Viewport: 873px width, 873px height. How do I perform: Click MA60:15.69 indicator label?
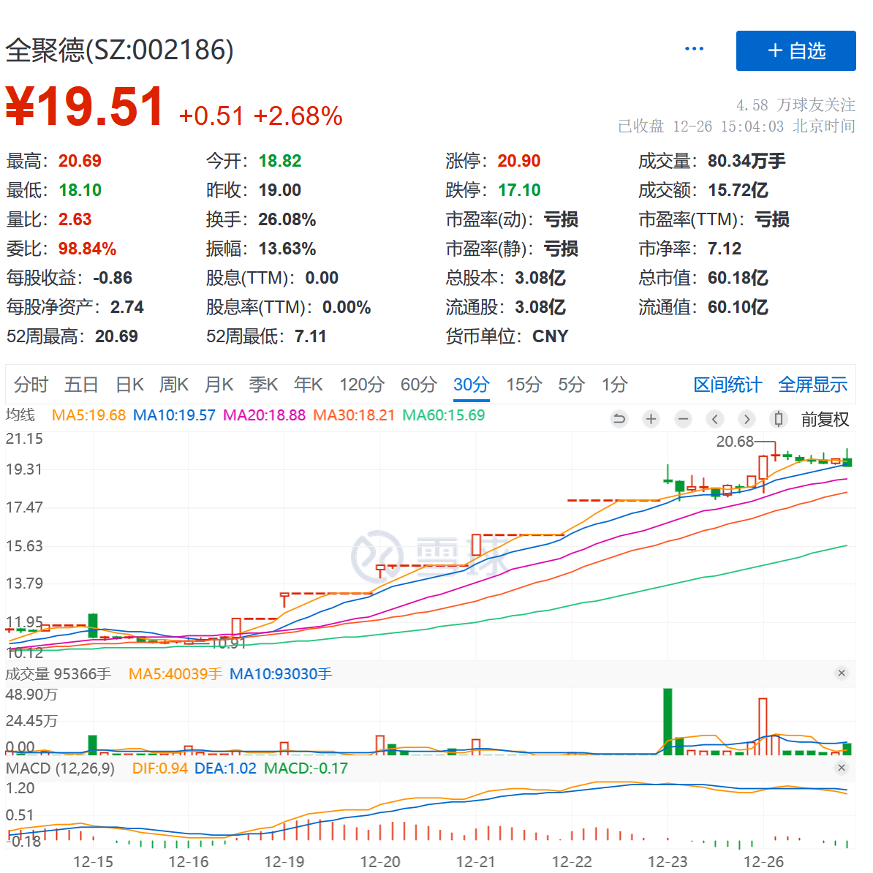click(x=444, y=415)
